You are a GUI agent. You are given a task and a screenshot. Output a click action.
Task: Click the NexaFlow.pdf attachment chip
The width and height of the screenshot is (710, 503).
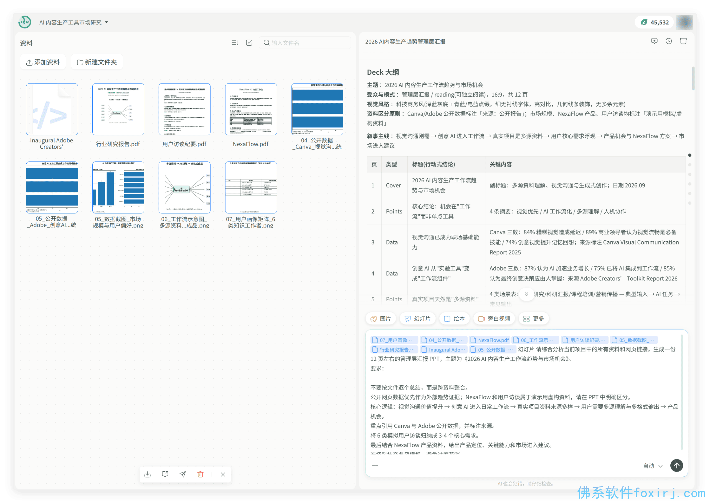490,340
